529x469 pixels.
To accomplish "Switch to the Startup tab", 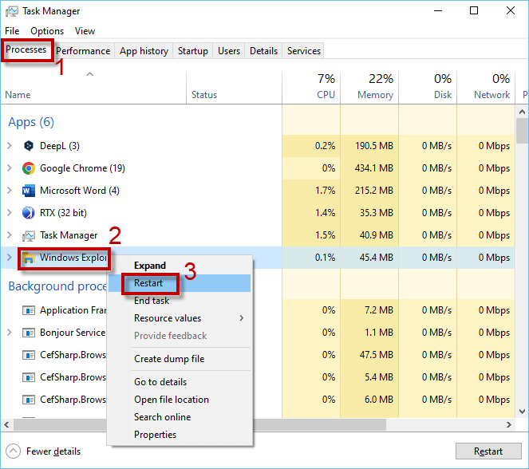I will point(192,51).
